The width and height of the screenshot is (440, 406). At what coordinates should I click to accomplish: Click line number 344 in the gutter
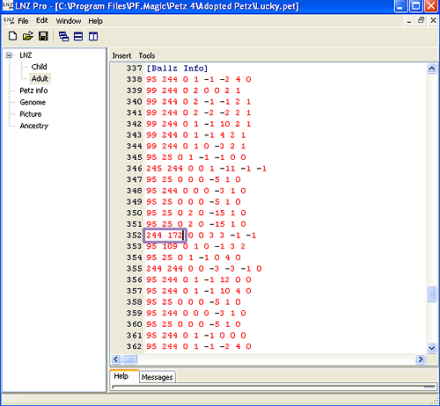click(134, 146)
